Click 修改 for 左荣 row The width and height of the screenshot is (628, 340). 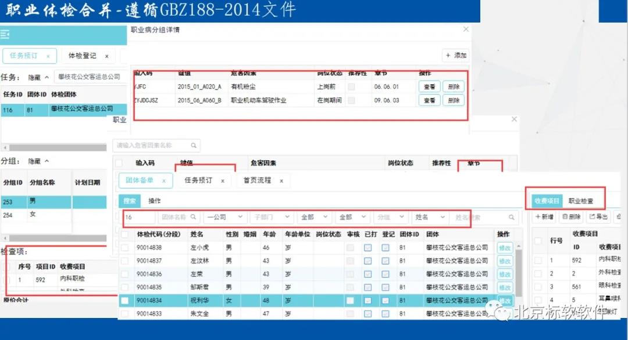click(505, 274)
